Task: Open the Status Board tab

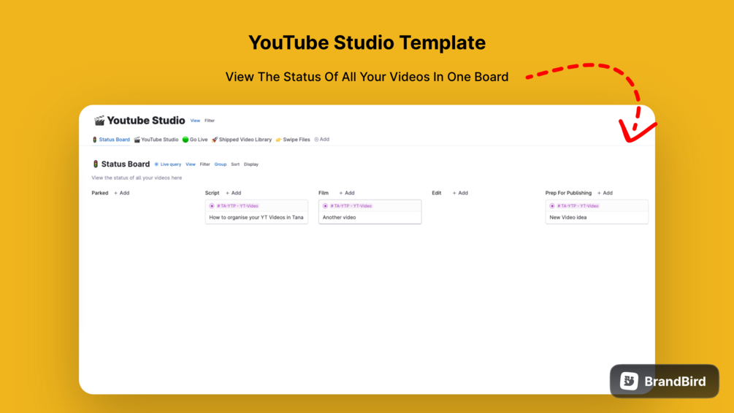Action: (112, 140)
